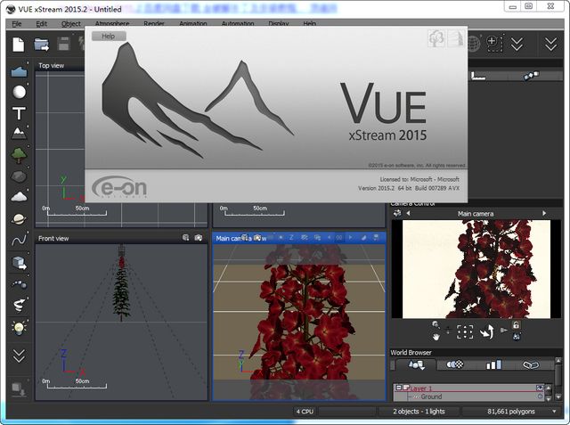Viewport: 570px width, 425px height.
Task: Click the Front view title bar
Action: tap(121, 238)
